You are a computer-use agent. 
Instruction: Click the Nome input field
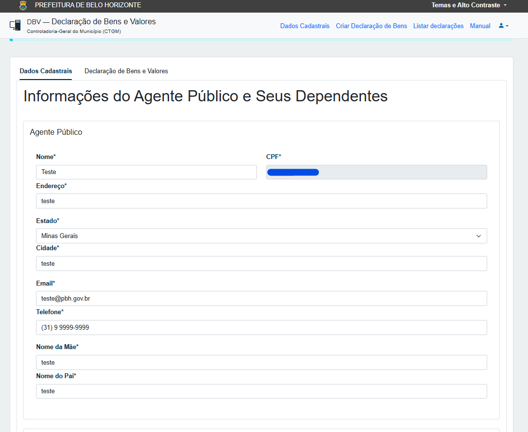146,172
